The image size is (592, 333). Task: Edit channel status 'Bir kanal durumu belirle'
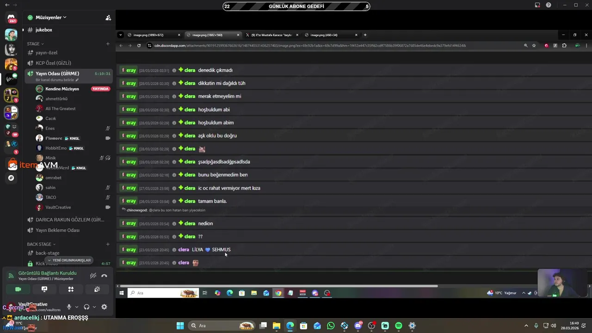click(57, 80)
